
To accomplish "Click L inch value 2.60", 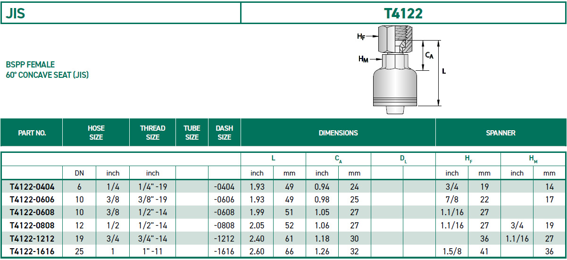I will [257, 252].
